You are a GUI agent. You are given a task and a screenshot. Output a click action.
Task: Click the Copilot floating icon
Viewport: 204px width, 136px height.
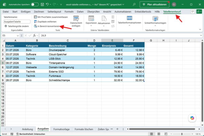pyautogui.click(x=192, y=118)
